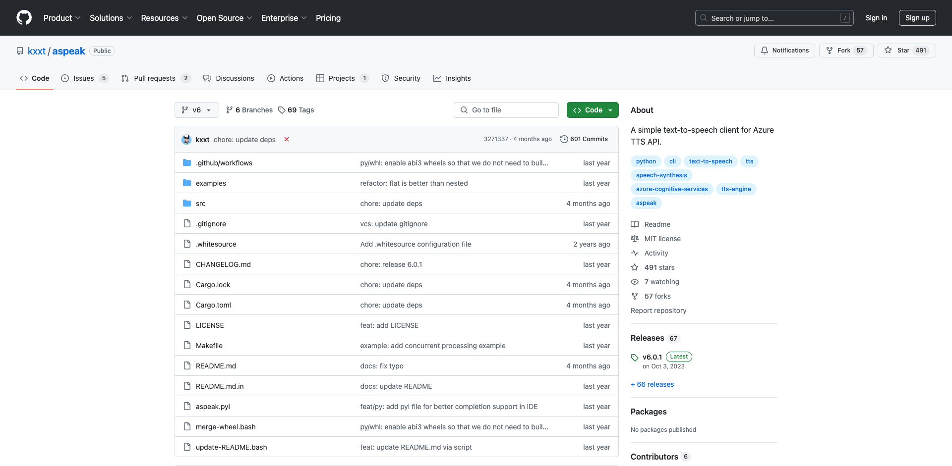Click the azure-cognitive-services topic tag
Viewport: 952px width, 466px height.
[x=672, y=189]
